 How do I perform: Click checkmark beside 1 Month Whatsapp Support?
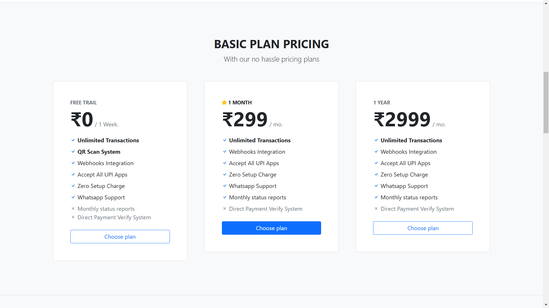click(225, 186)
